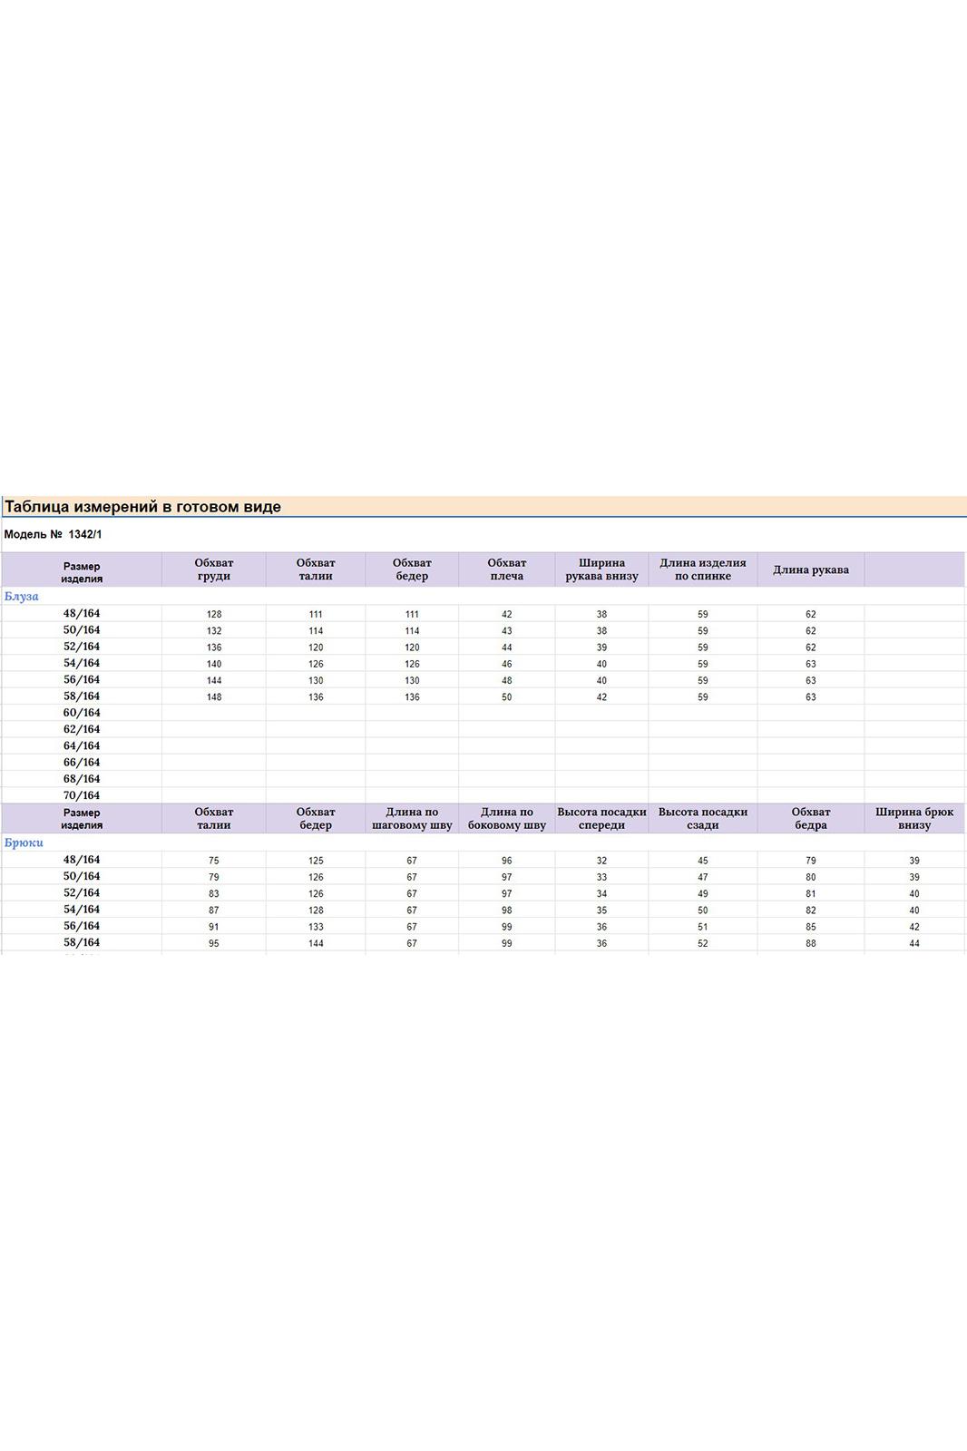967x1451 pixels.
Task: Click the 'Обхват груди' column header
Action: (x=214, y=570)
